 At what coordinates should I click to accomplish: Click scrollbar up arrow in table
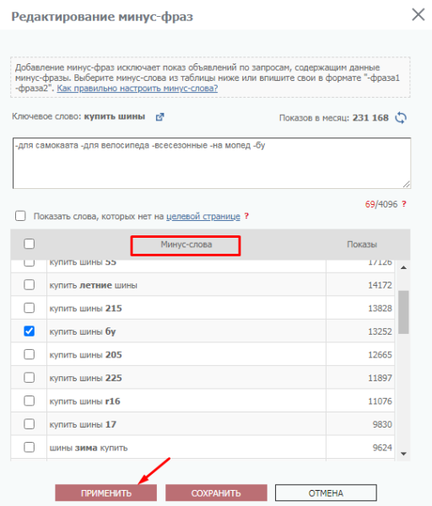[x=403, y=267]
